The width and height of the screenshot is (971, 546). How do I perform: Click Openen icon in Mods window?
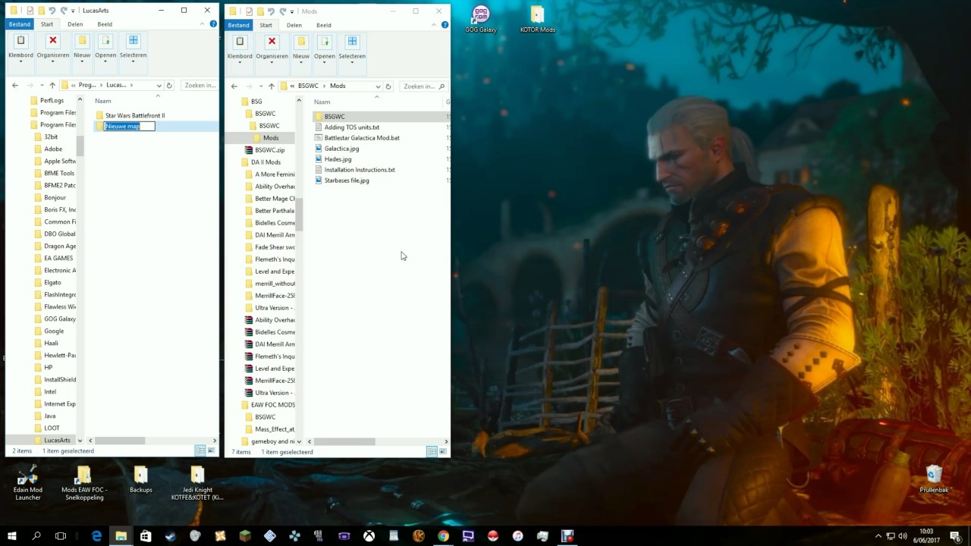tap(325, 41)
